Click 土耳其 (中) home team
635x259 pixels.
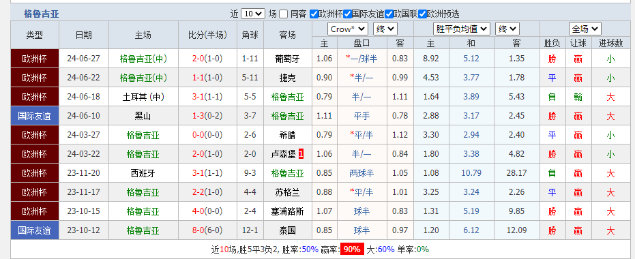(143, 97)
